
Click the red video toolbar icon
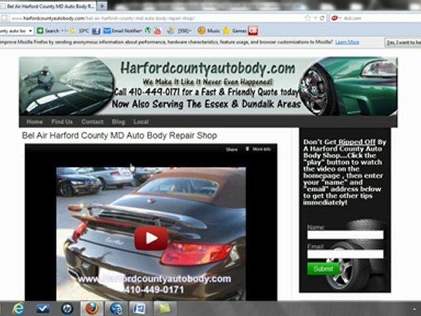(253, 31)
